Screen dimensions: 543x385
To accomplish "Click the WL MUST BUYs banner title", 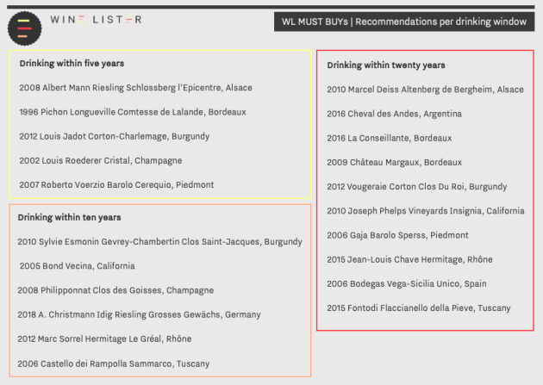I will click(x=403, y=22).
